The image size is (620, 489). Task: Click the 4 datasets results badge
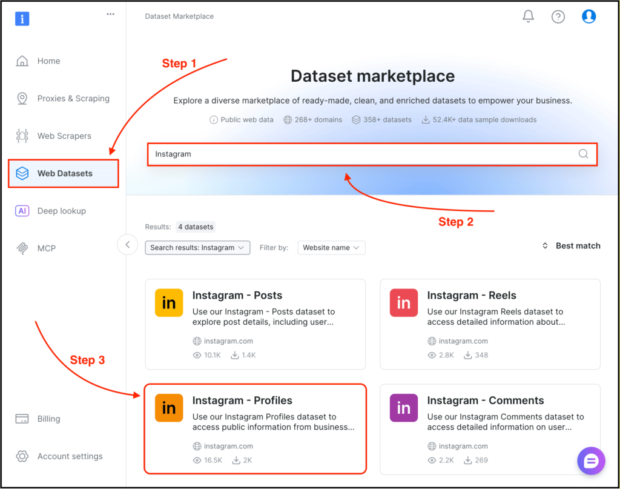tap(196, 227)
